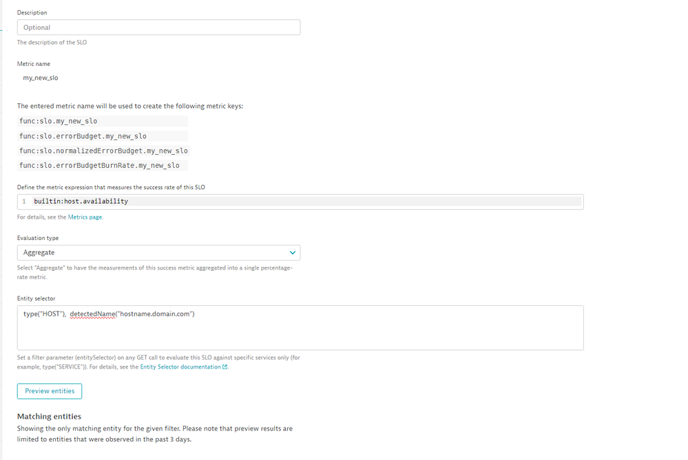Click the chevron arrow in Evaluation type
The image size is (688, 460).
click(x=293, y=252)
